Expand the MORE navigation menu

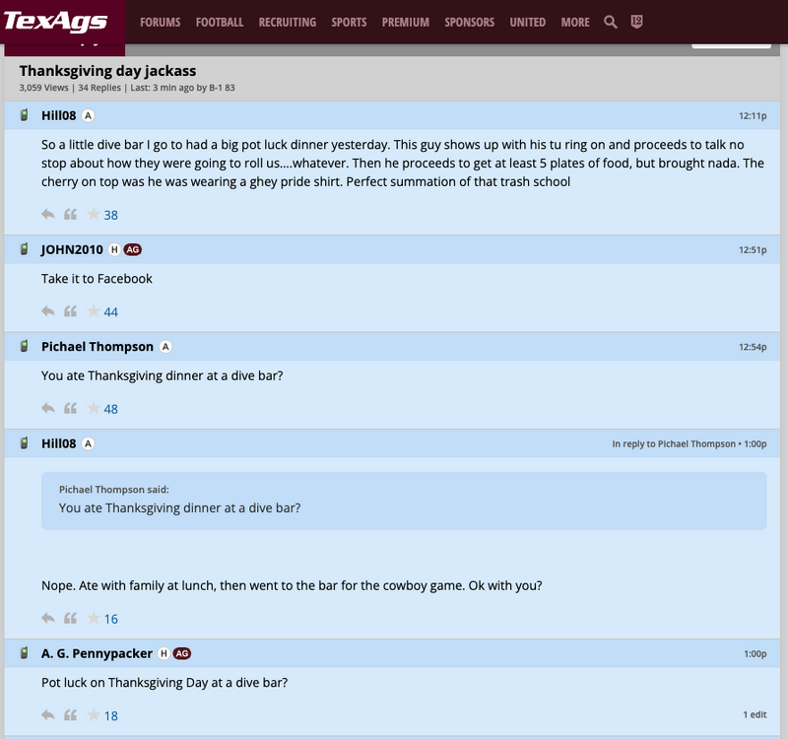[573, 21]
